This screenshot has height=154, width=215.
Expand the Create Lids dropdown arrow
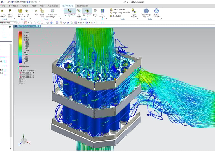point(123,16)
